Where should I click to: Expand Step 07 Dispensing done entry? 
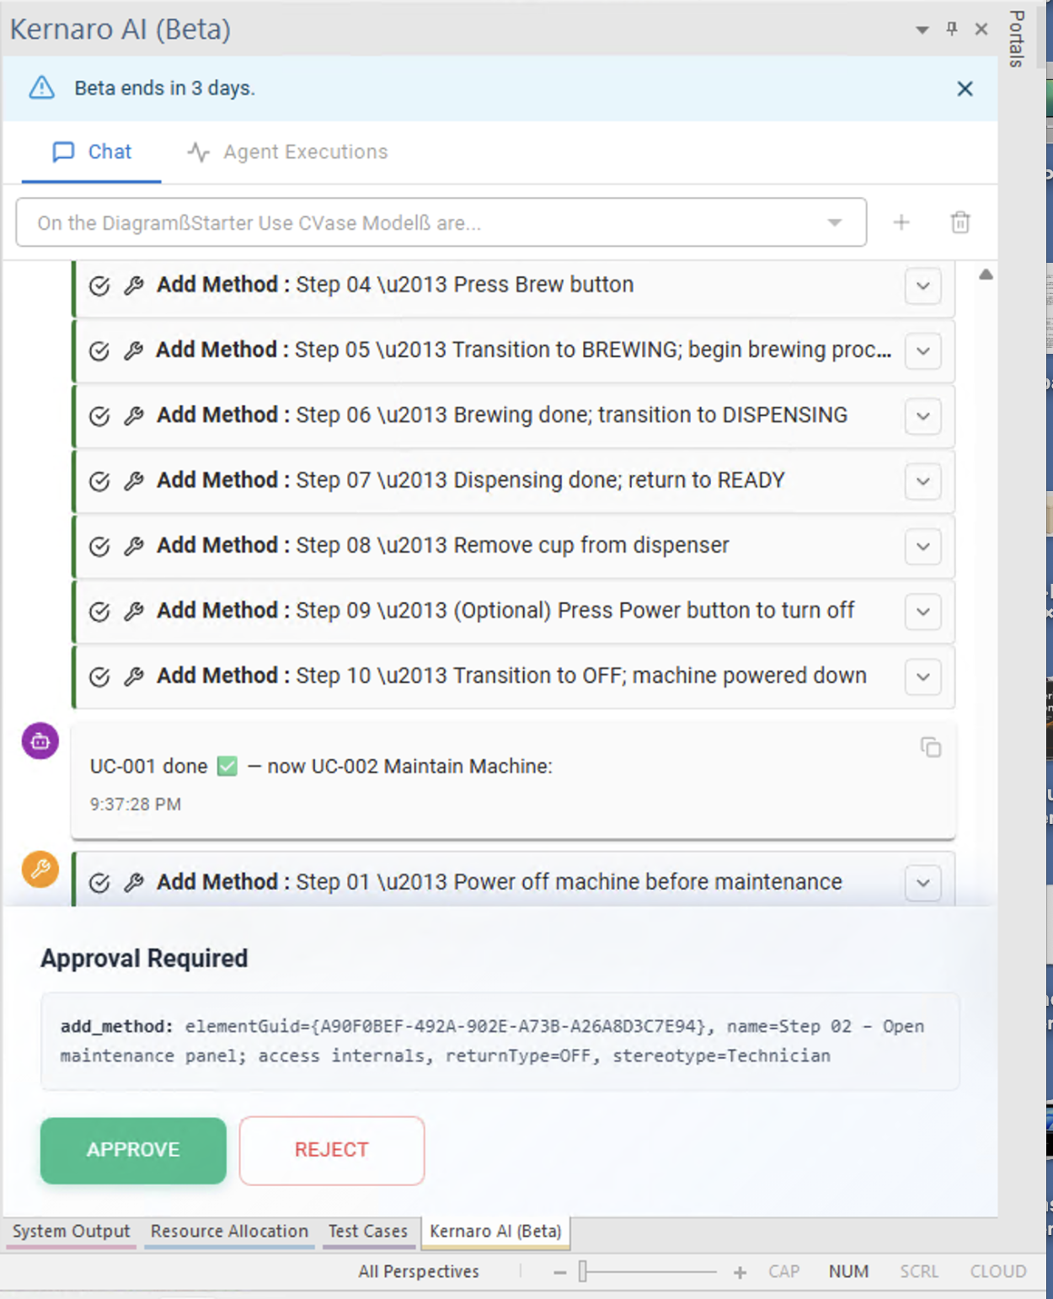(x=923, y=481)
